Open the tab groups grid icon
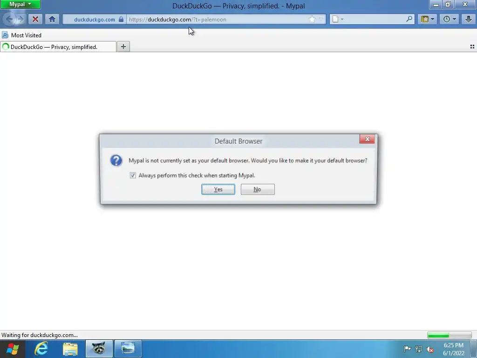 click(x=472, y=47)
